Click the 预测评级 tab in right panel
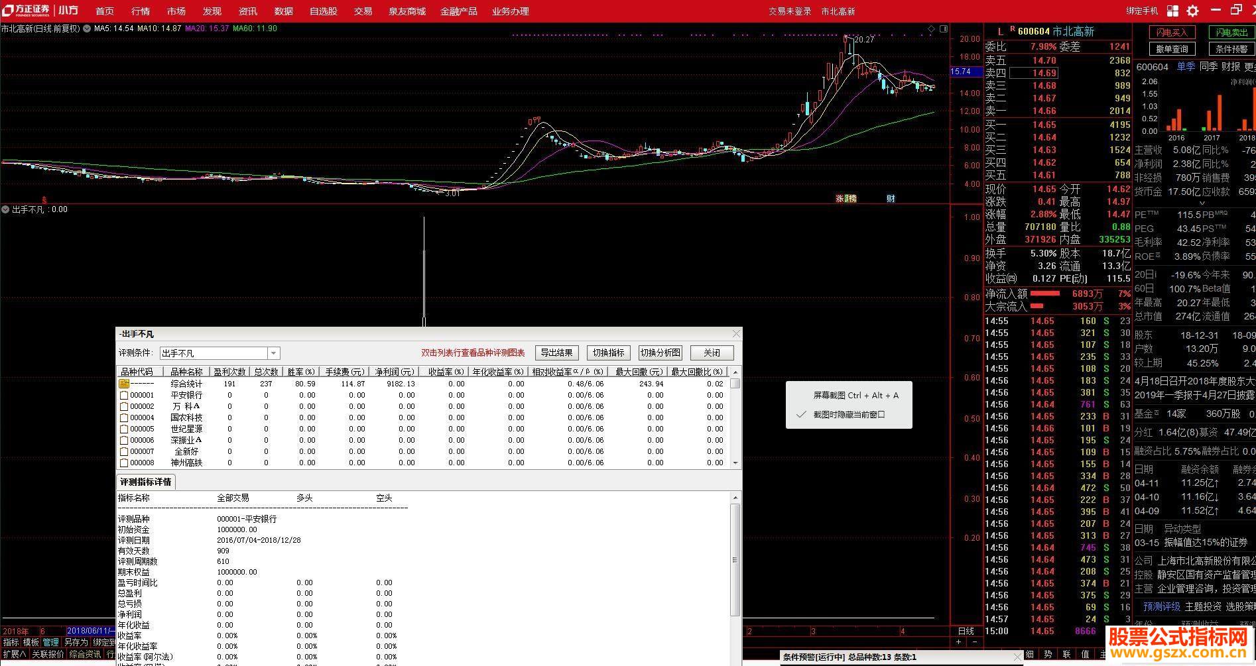1256x666 pixels. coord(1161,606)
